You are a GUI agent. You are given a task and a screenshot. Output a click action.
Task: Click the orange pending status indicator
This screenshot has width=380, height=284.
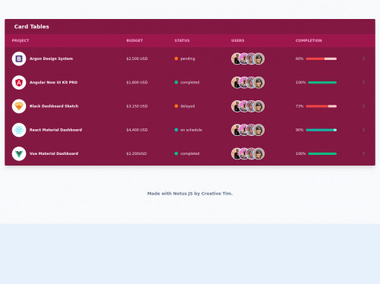[x=176, y=58]
